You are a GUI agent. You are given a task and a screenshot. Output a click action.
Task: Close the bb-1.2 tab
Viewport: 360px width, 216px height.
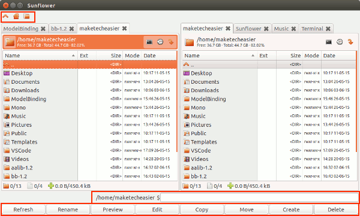[x=71, y=29]
